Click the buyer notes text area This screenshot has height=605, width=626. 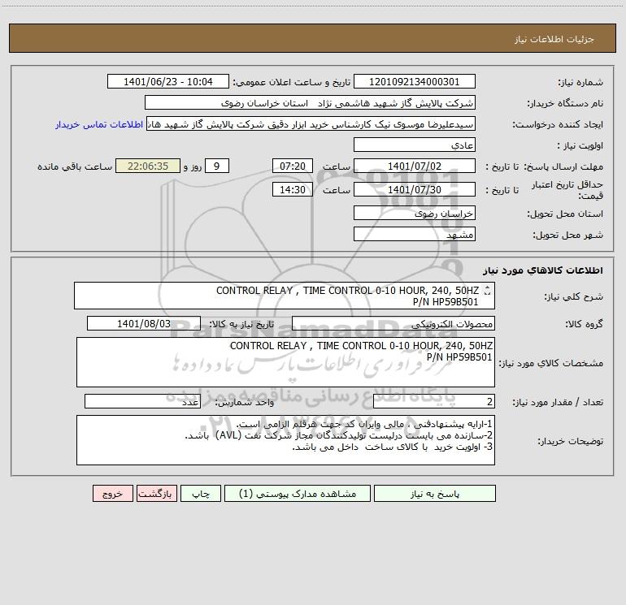(285, 440)
